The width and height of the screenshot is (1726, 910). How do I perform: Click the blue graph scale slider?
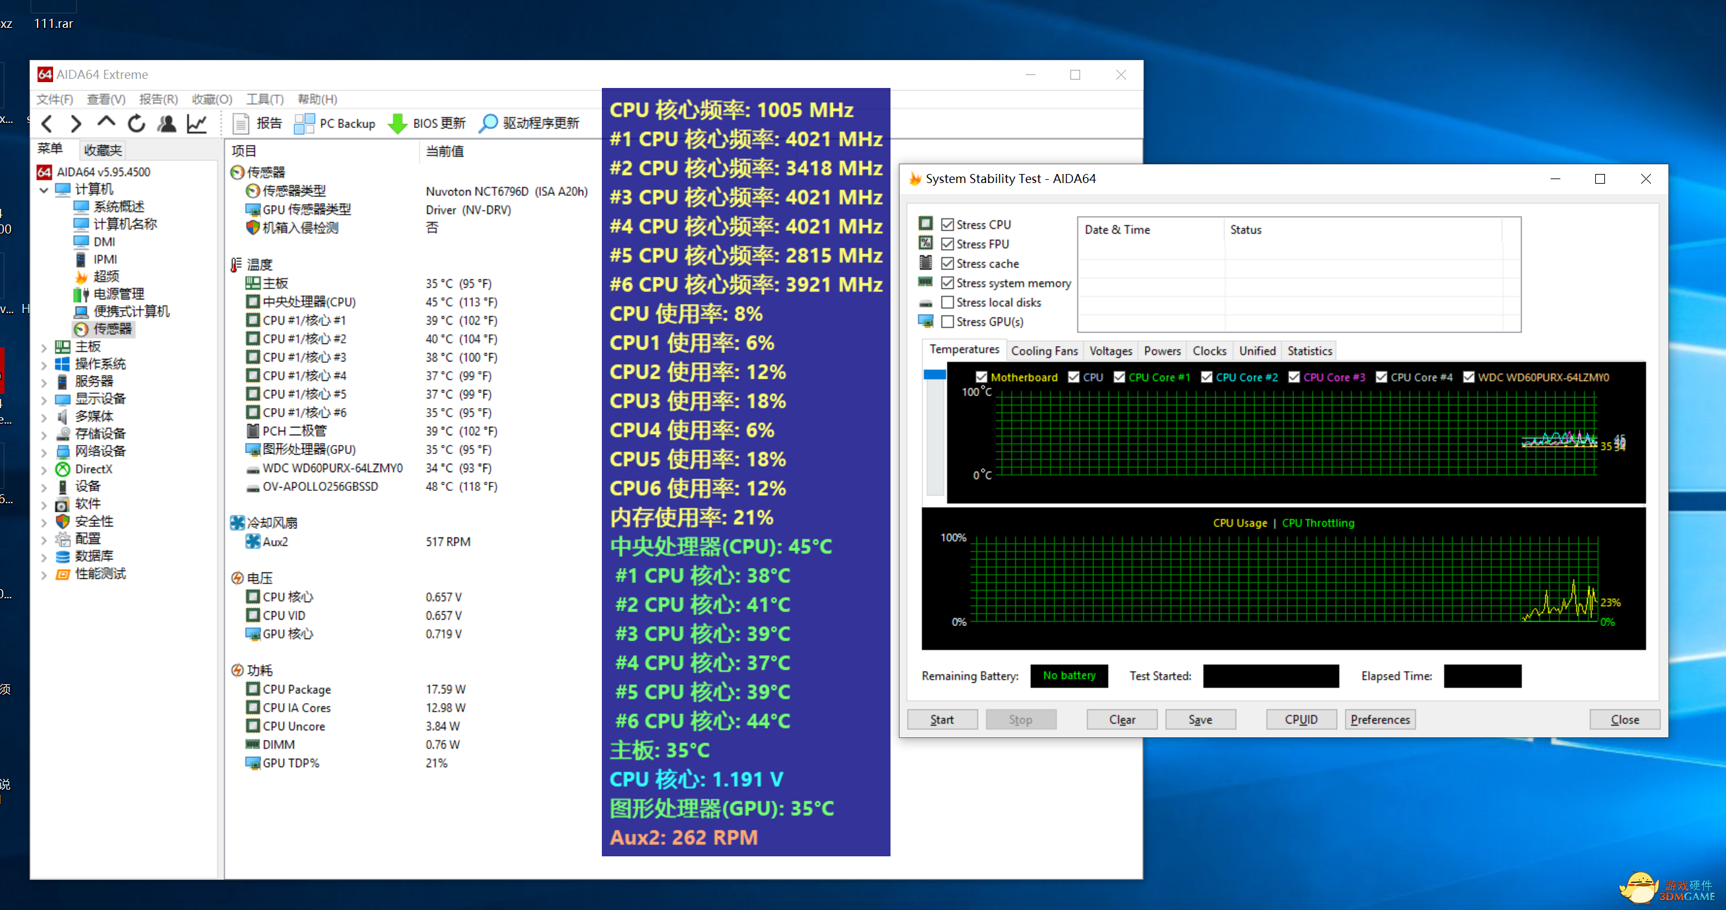pos(934,374)
